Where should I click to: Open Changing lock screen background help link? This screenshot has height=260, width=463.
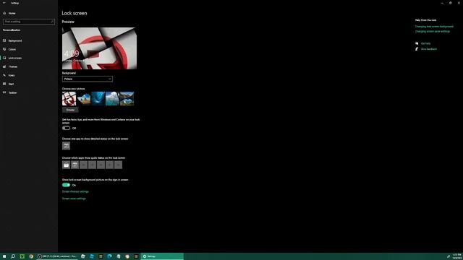434,27
